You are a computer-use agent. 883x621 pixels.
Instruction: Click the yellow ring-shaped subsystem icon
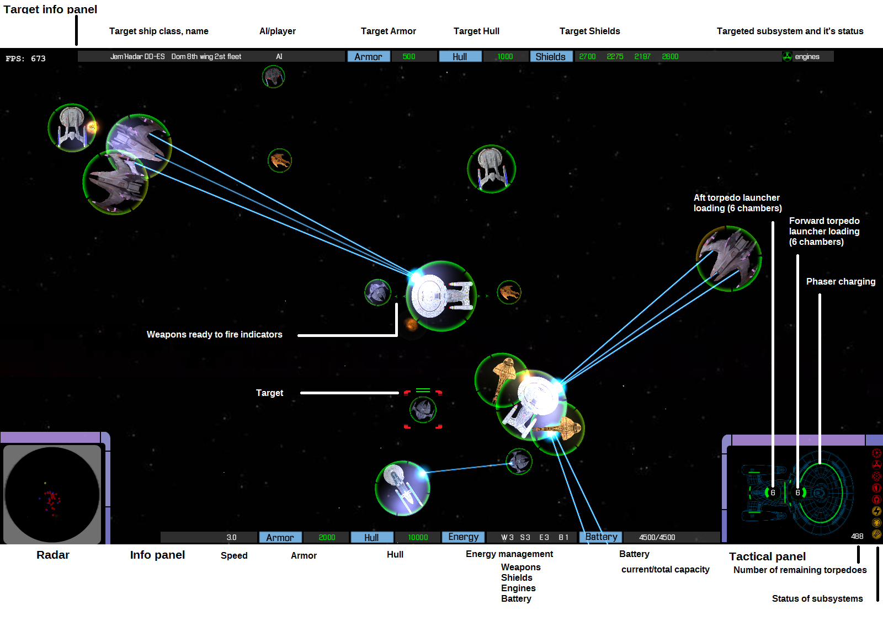[x=876, y=523]
